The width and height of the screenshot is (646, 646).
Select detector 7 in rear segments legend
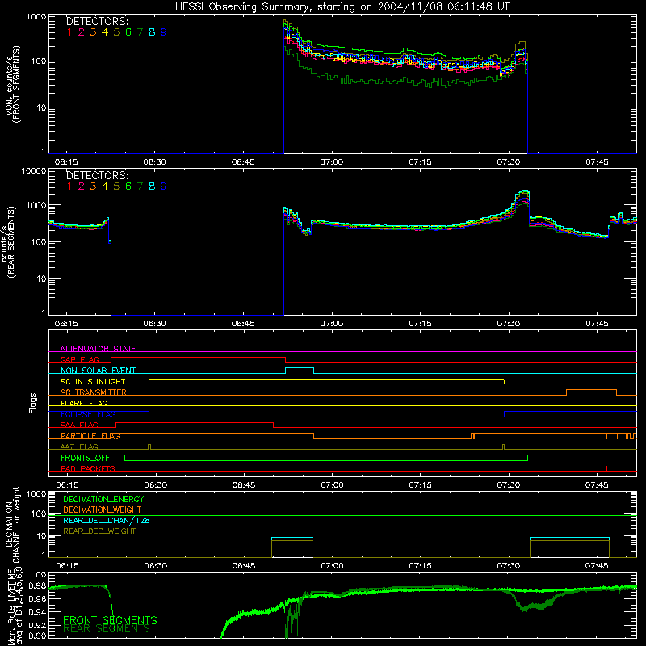[140, 187]
